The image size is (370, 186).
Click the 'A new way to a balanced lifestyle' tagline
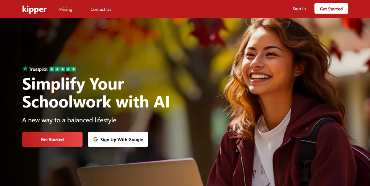click(x=70, y=120)
